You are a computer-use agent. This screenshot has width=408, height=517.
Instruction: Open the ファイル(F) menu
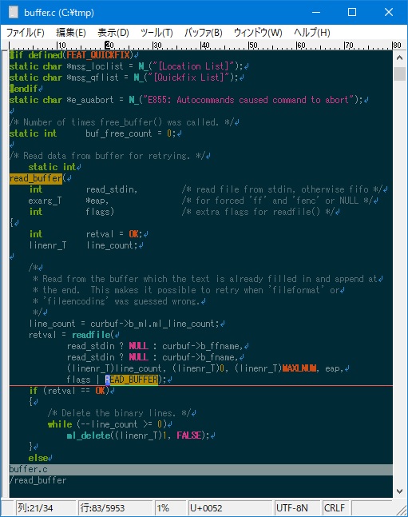[x=26, y=32]
